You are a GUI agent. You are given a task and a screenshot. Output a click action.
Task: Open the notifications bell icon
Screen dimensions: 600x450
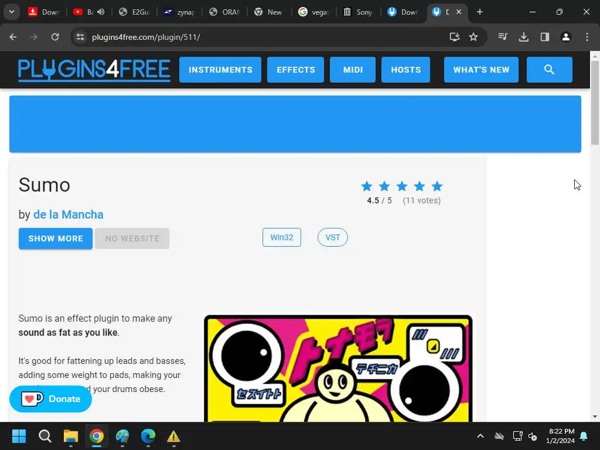click(x=584, y=436)
